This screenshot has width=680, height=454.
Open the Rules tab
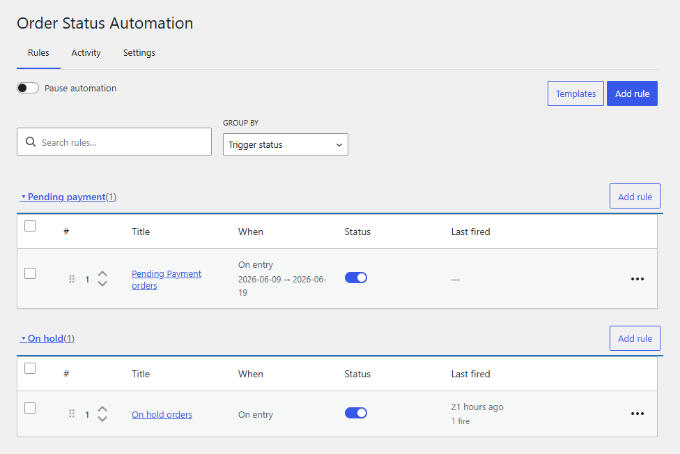[38, 53]
